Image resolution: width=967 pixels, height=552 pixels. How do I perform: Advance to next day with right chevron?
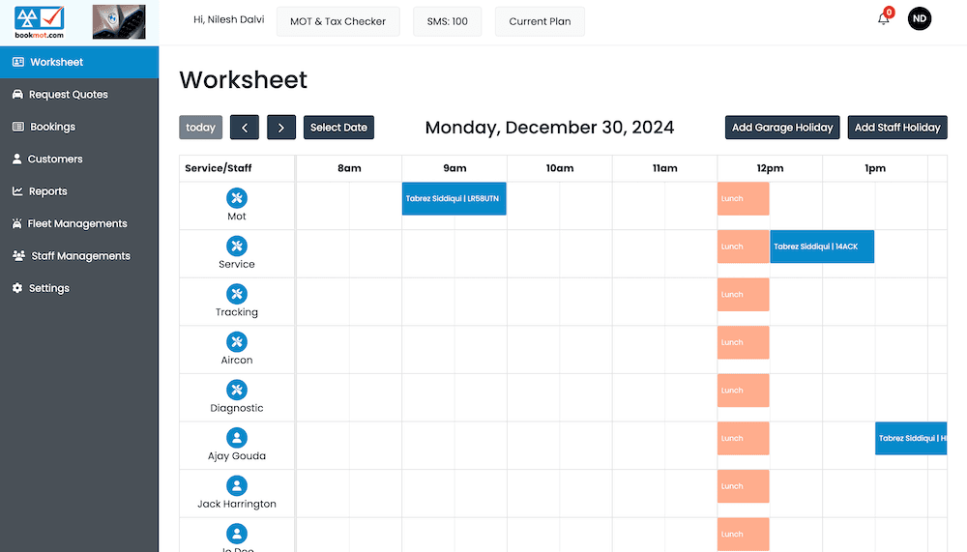point(281,128)
